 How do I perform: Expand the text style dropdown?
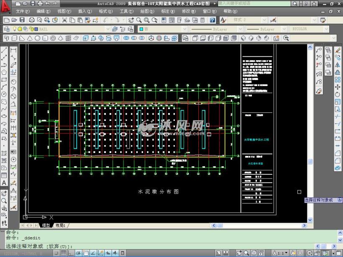coord(264,20)
